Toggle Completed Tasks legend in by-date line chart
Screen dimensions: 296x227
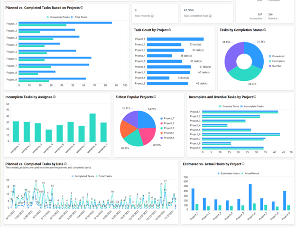(83, 176)
